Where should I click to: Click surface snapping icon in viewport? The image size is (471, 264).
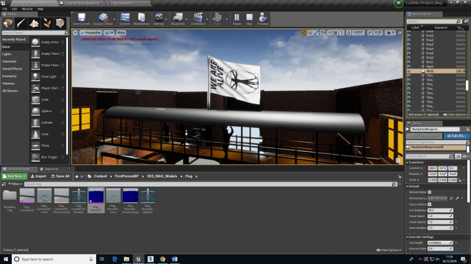point(330,33)
